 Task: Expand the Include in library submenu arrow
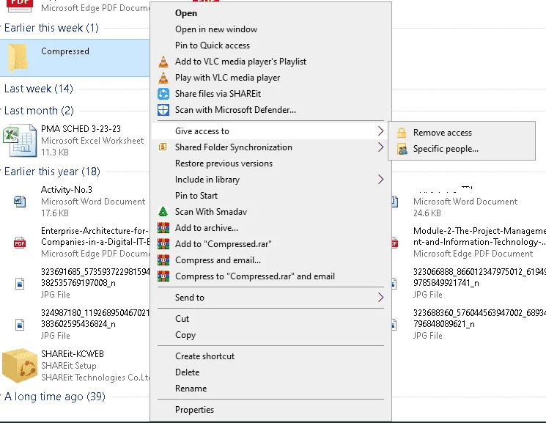click(x=380, y=180)
